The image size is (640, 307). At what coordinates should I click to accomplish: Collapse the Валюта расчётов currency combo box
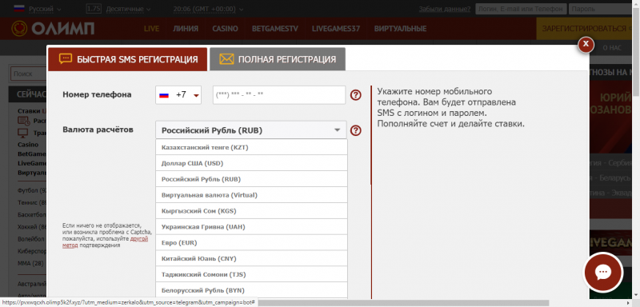[251, 130]
